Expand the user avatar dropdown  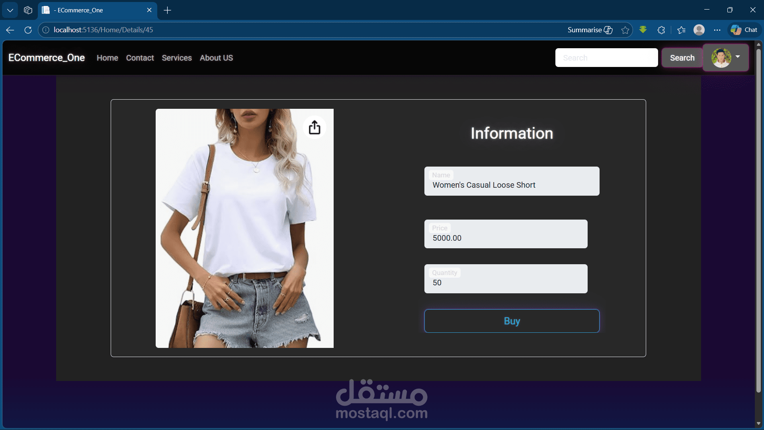726,58
